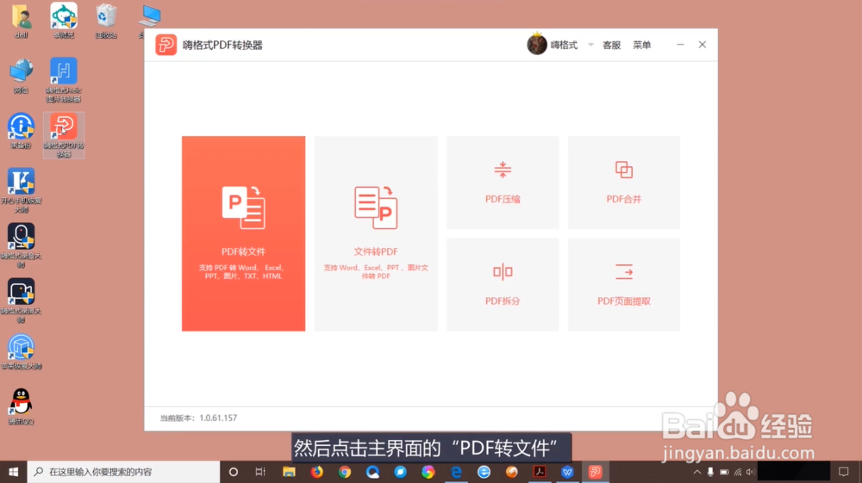Select the PDF拆分 split tile
Image resolution: width=862 pixels, height=483 pixels.
503,284
